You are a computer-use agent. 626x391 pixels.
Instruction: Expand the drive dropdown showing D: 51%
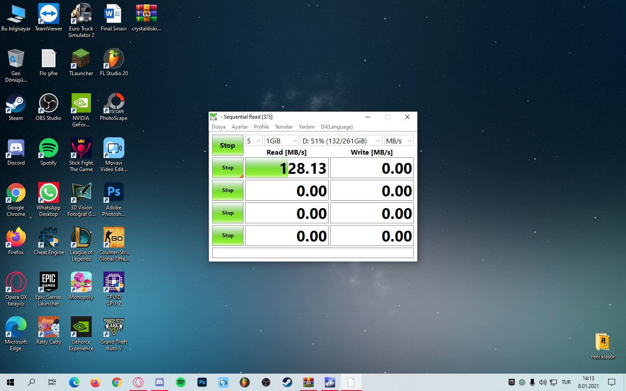pos(342,141)
